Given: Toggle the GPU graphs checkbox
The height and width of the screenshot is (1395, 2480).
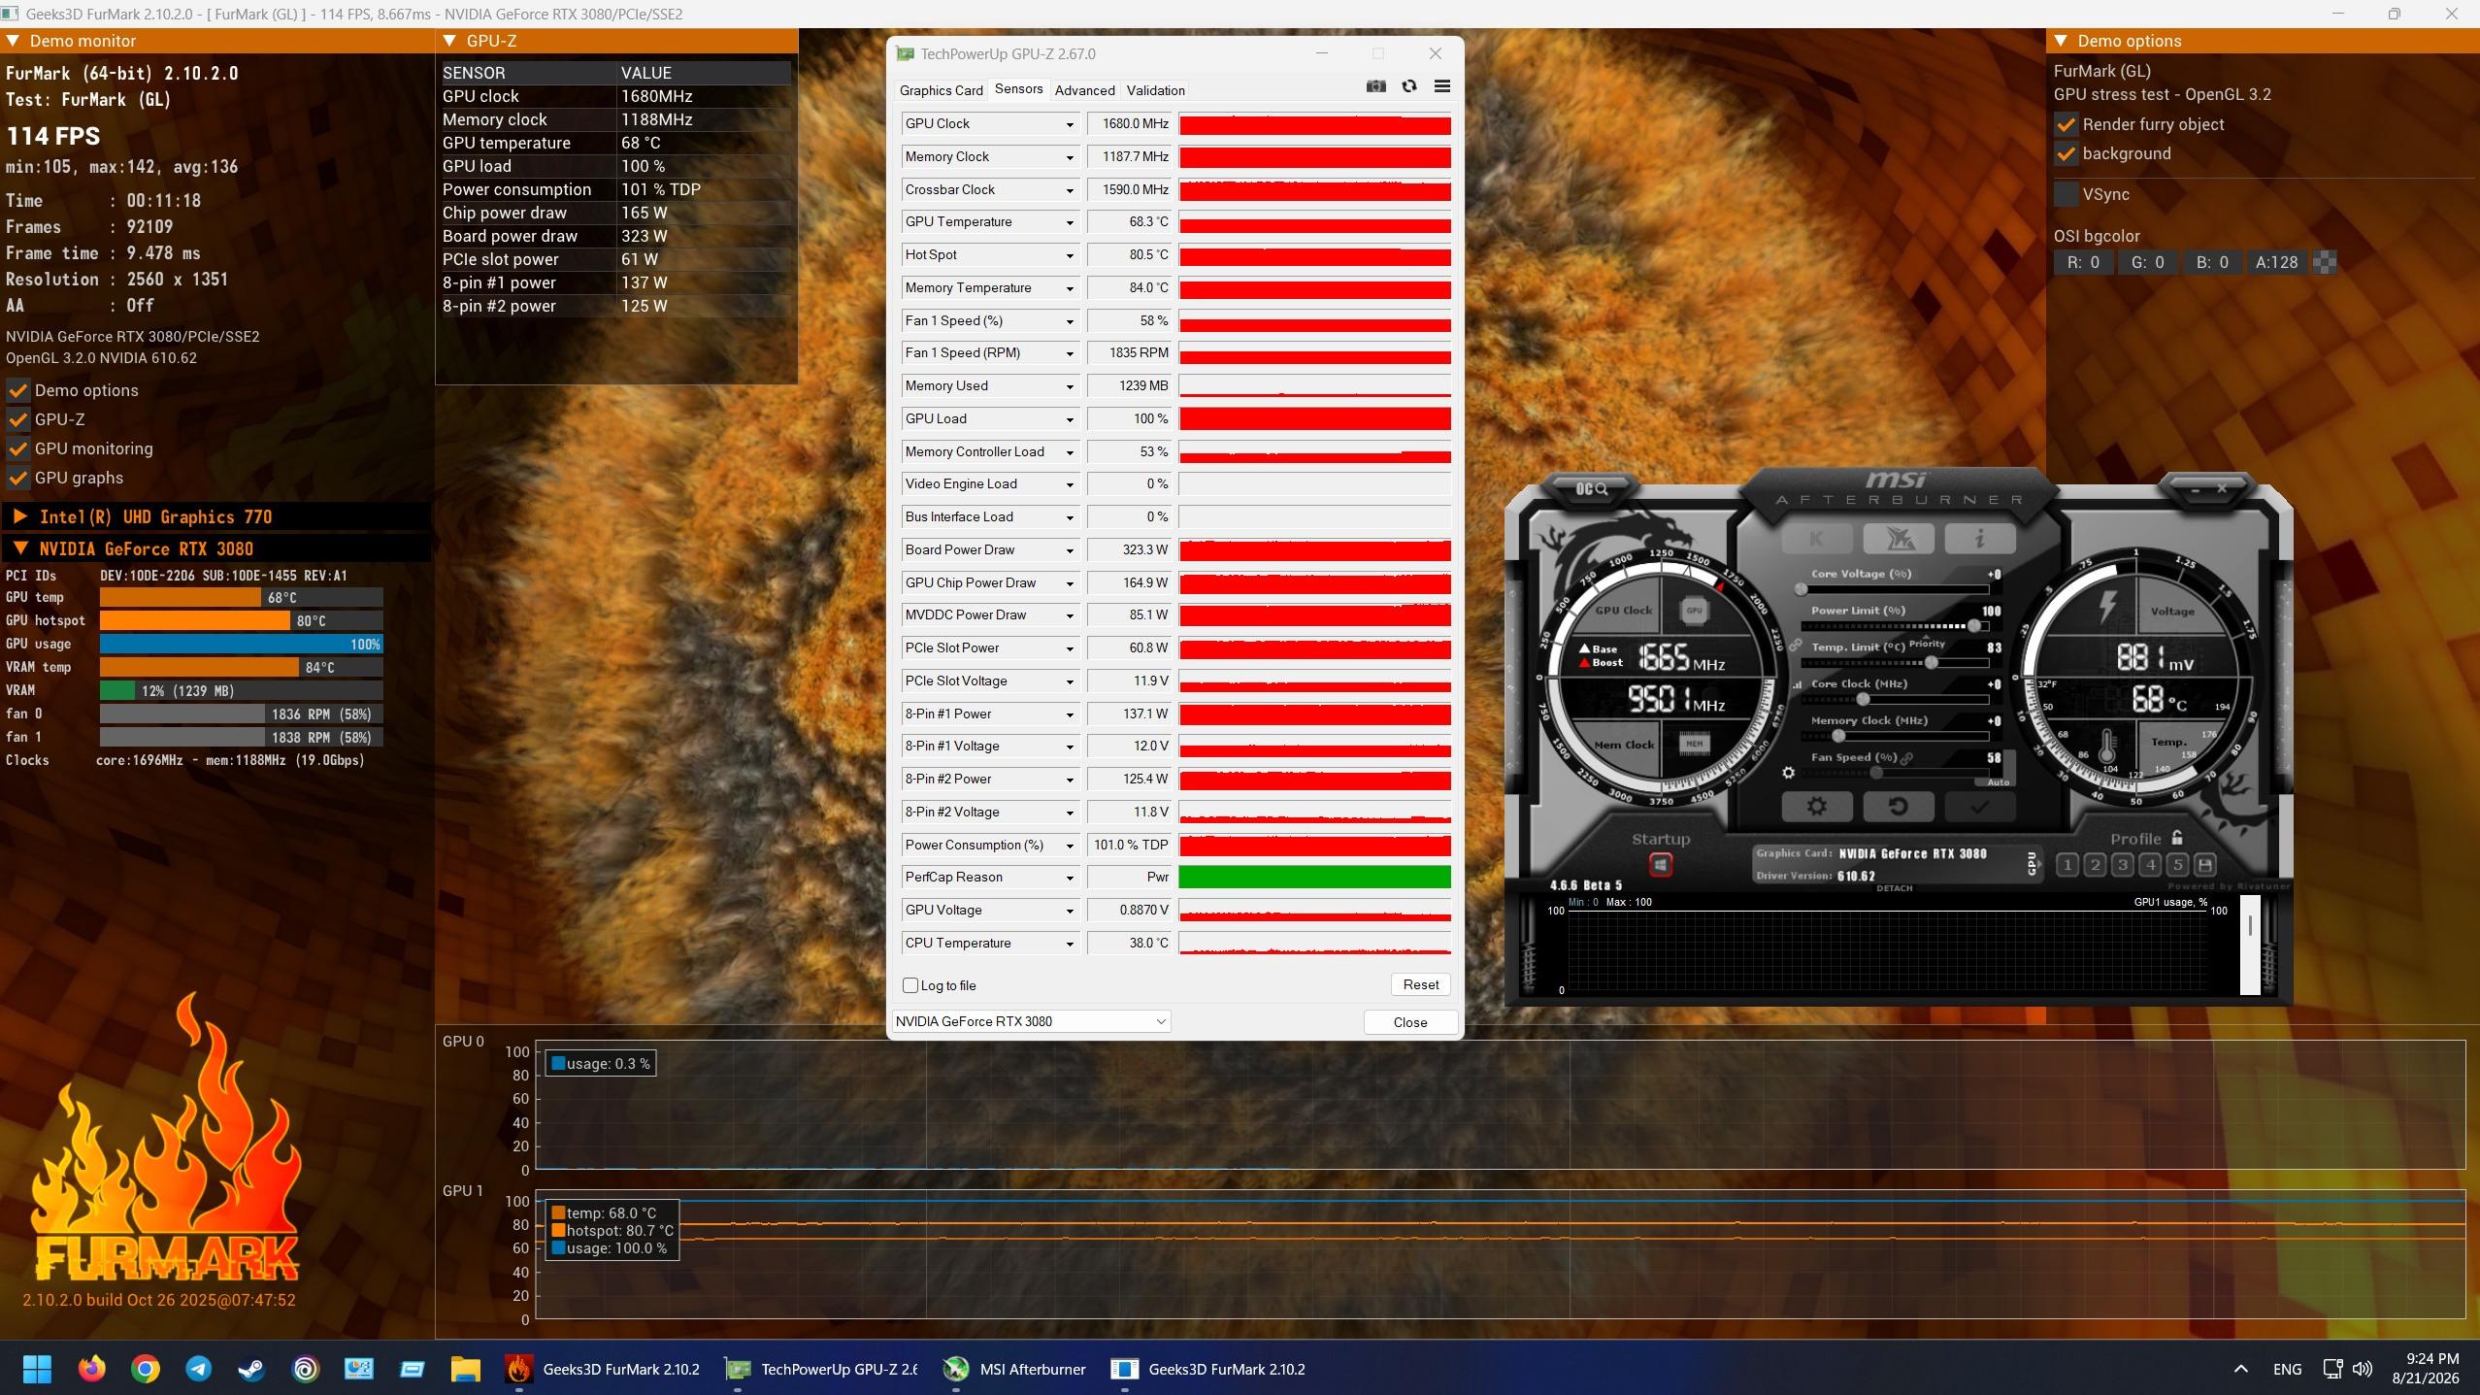Looking at the screenshot, I should click(x=17, y=478).
